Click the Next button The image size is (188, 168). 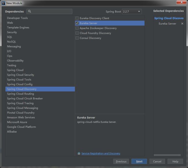139,161
